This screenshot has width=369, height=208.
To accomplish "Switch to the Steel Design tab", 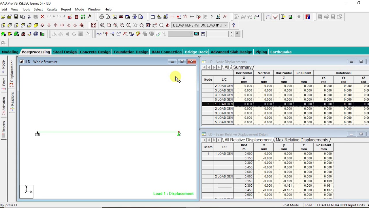I will 65,52.
